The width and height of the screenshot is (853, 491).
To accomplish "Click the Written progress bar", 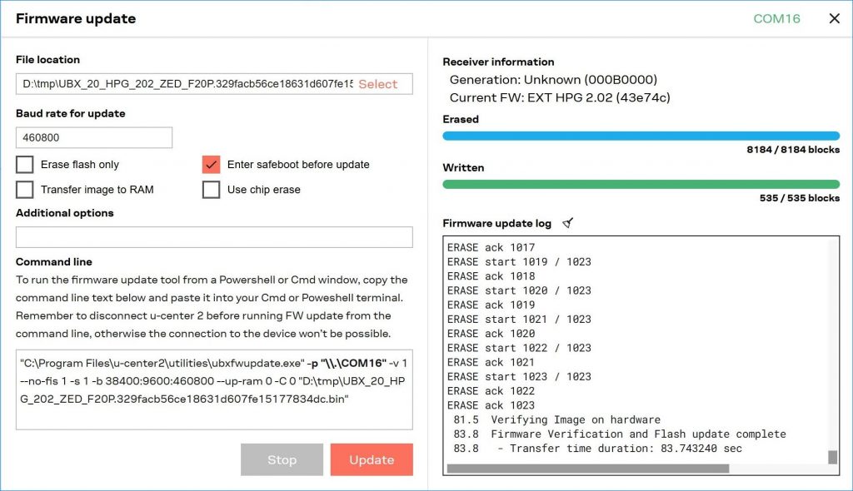I will (641, 184).
